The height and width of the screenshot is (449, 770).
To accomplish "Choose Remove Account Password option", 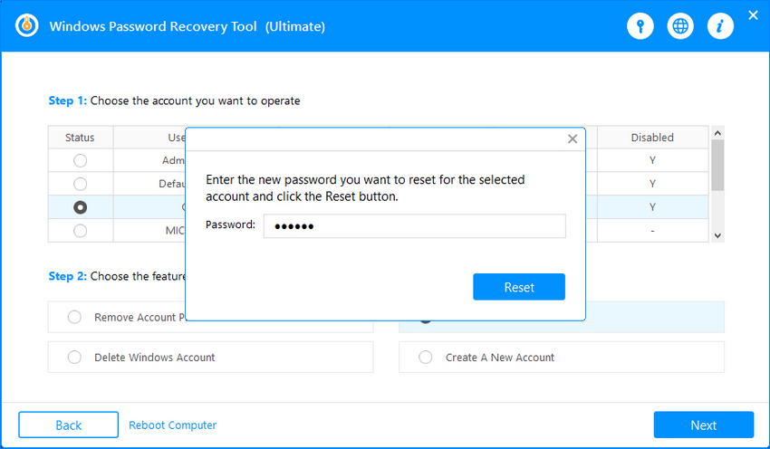I will (74, 317).
